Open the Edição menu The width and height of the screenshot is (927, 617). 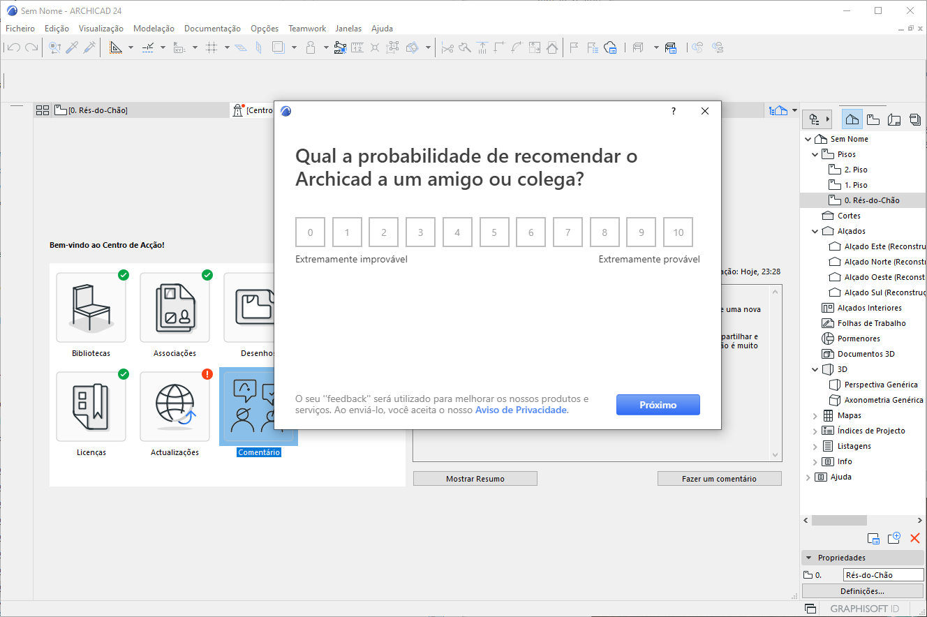[x=57, y=29]
